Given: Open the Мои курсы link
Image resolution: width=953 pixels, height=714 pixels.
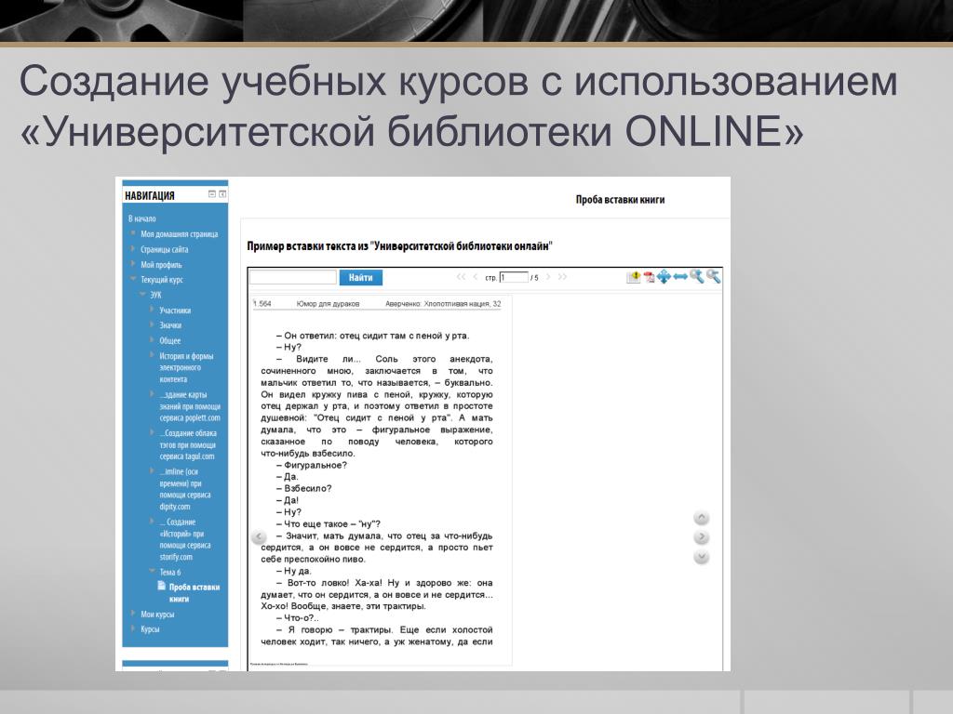Looking at the screenshot, I should click(157, 614).
